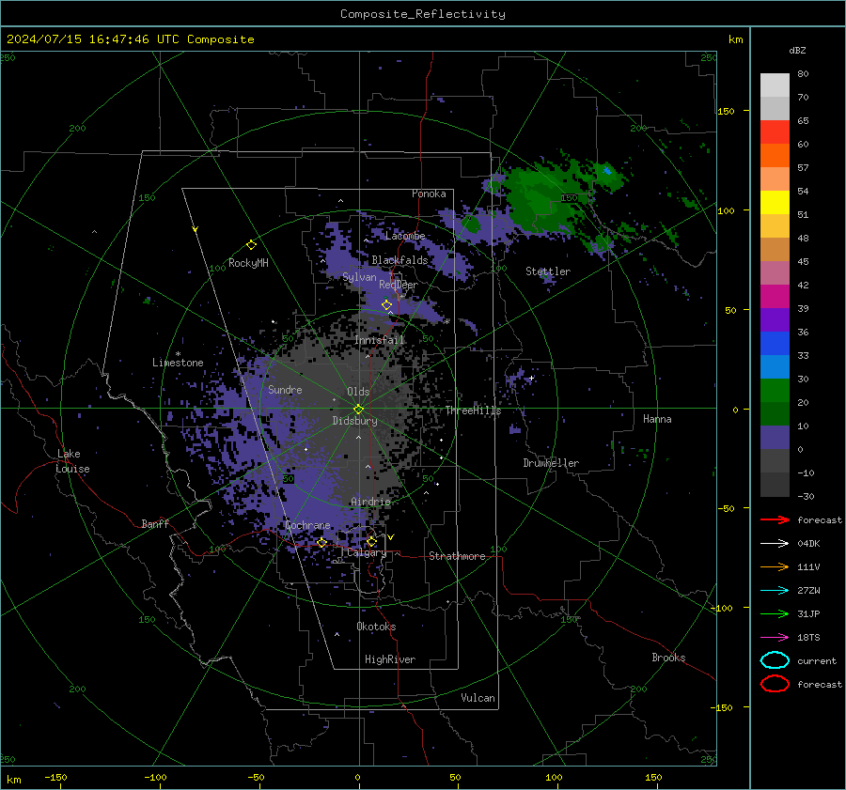Click the Strathmore town label
Screen dimensions: 846x790
457,556
